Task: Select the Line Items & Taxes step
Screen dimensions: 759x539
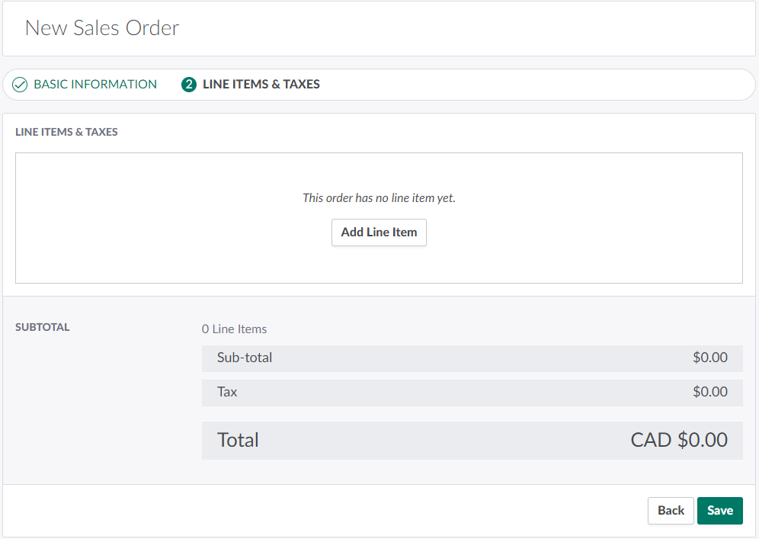Action: [x=261, y=85]
